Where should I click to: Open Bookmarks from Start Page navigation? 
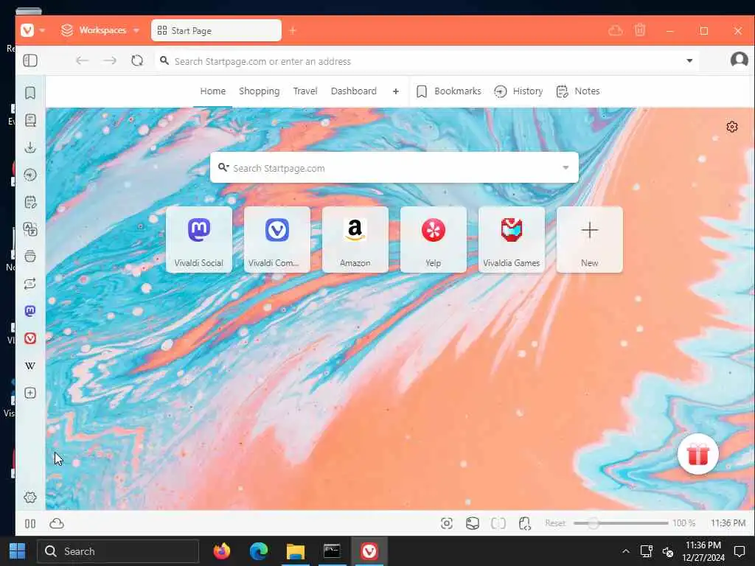(448, 91)
